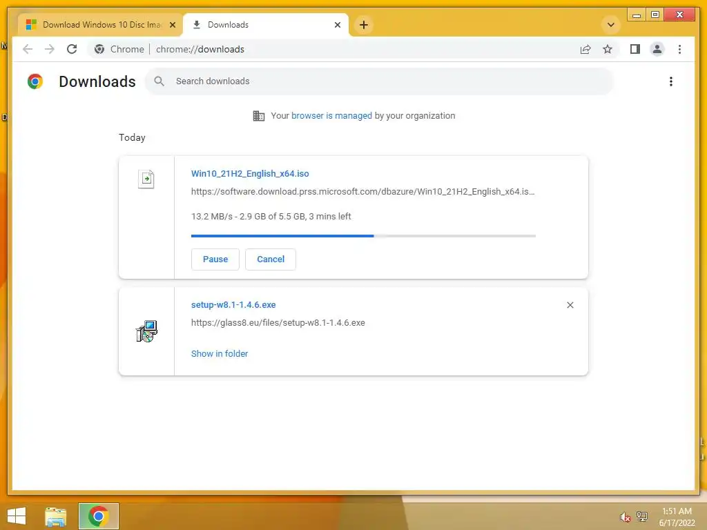707x530 pixels.
Task: Click the Chrome logo beside Downloads
Action: [35, 81]
